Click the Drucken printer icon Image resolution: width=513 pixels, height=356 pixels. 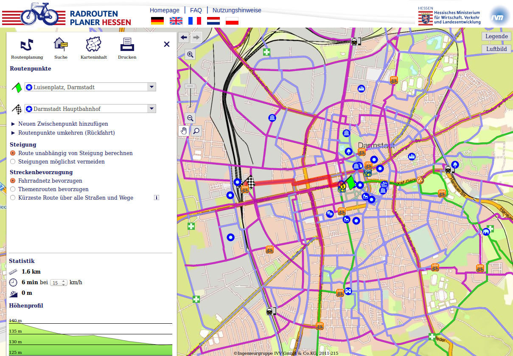127,44
